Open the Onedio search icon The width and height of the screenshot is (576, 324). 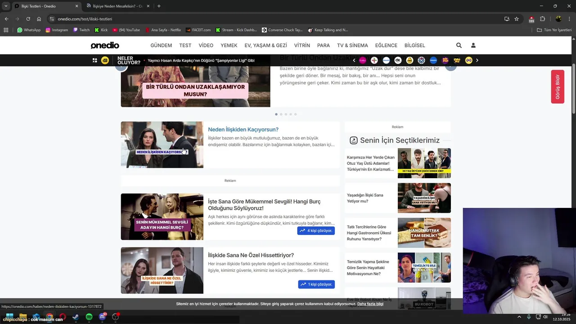pyautogui.click(x=459, y=45)
